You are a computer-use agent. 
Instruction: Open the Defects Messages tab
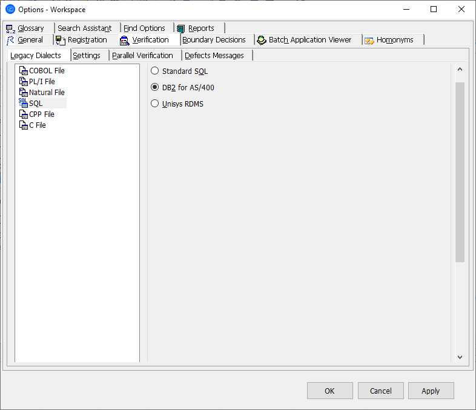(214, 56)
